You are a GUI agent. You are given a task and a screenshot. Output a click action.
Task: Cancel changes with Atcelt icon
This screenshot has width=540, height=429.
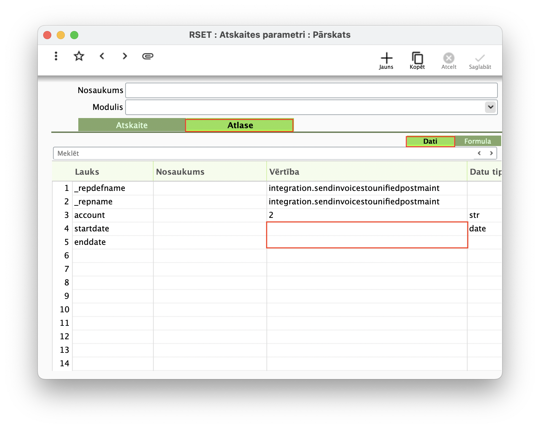tap(449, 61)
